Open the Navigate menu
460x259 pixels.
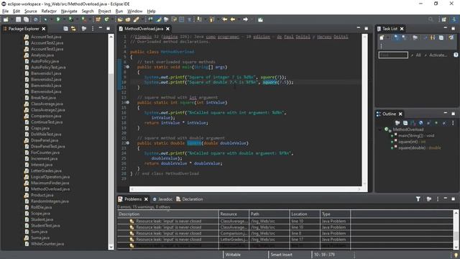pos(69,12)
